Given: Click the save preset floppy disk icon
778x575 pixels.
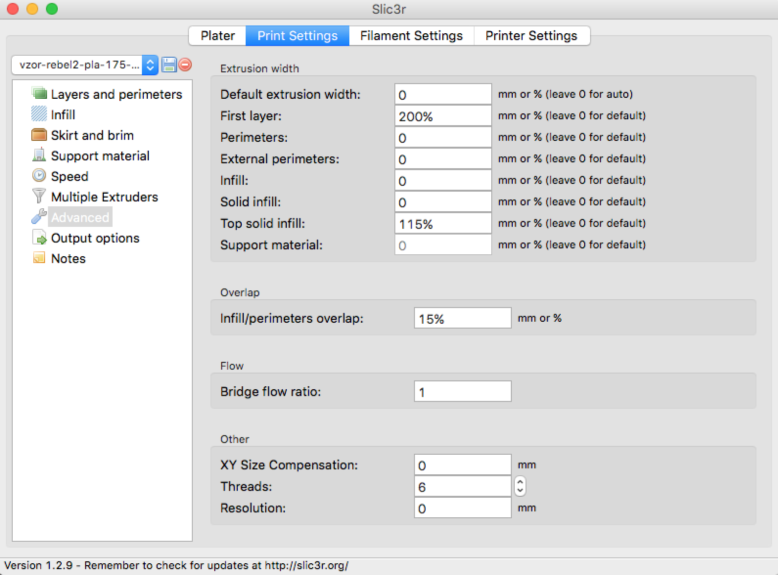Looking at the screenshot, I should (x=169, y=65).
